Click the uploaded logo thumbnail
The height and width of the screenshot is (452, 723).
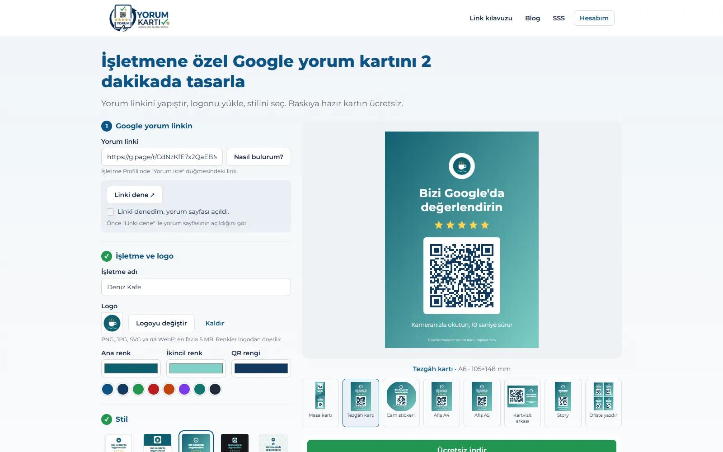(x=112, y=323)
